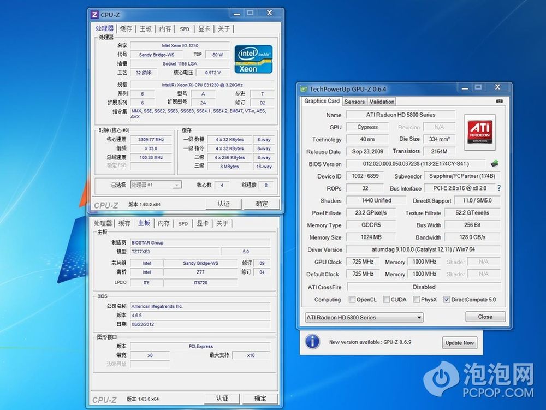Open the Bus Interface question mark help
The height and width of the screenshot is (410, 546).
click(x=499, y=188)
